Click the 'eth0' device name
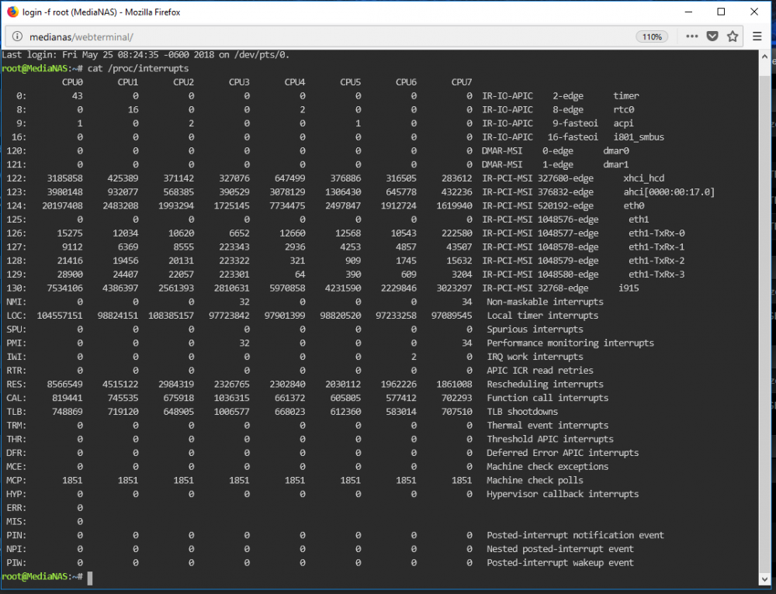This screenshot has height=594, width=776. click(634, 205)
